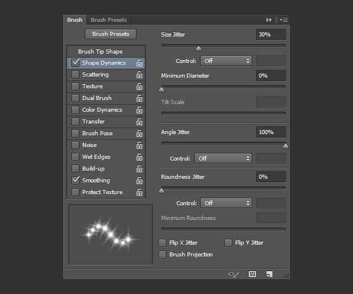Viewport: 353px width, 294px height.
Task: Uncheck the Smoothing checkbox
Action: tap(75, 181)
